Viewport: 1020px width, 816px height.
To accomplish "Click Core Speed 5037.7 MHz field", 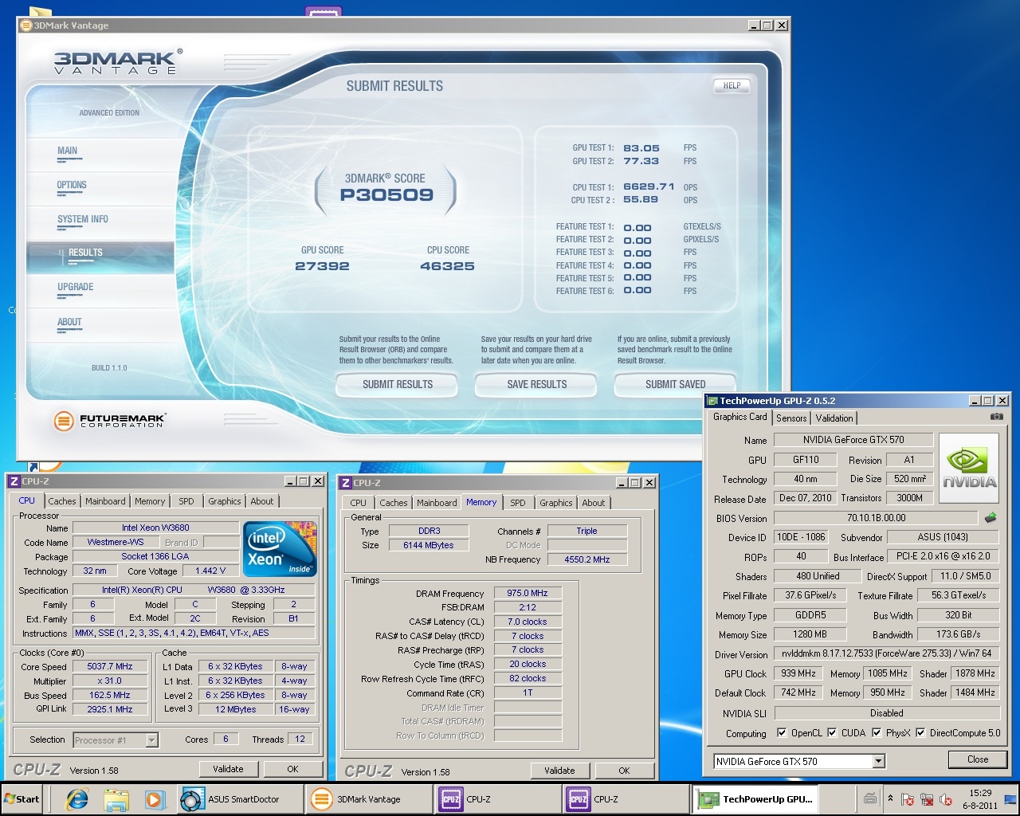I will pyautogui.click(x=110, y=667).
